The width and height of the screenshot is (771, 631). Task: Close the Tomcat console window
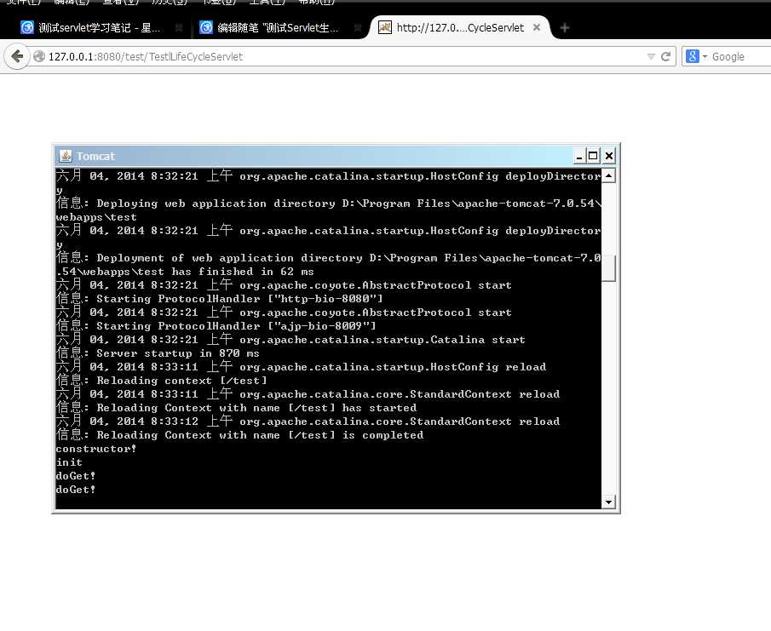(609, 157)
